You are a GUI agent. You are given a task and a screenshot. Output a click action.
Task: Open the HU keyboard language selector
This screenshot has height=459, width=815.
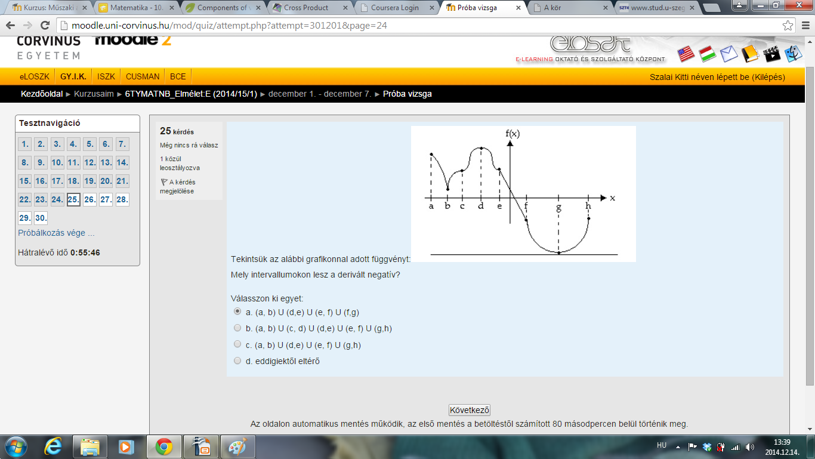coord(661,445)
